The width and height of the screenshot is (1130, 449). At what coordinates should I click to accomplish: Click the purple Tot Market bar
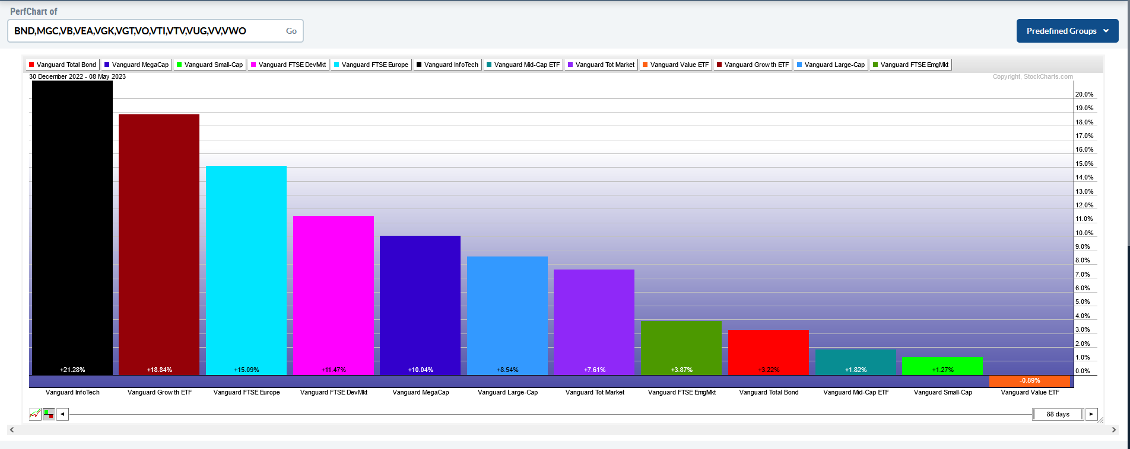[594, 322]
